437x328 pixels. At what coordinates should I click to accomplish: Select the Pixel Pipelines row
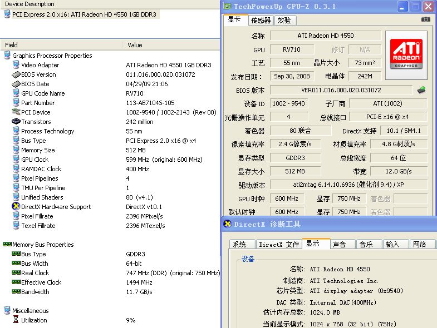click(x=110, y=178)
